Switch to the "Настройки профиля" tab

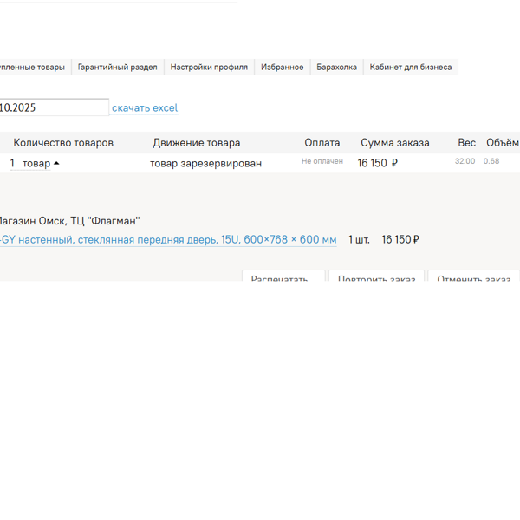pyautogui.click(x=209, y=67)
